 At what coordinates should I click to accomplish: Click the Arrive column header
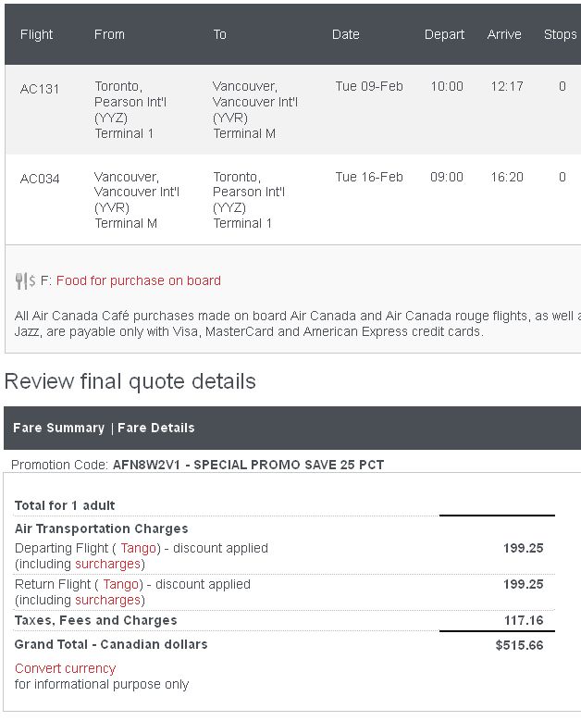(x=504, y=34)
